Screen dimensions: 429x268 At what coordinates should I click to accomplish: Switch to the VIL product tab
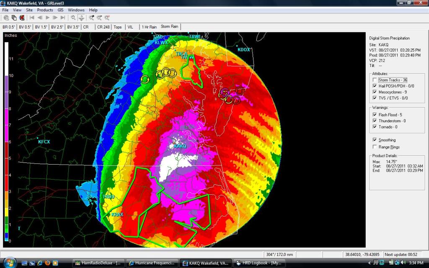(130, 27)
